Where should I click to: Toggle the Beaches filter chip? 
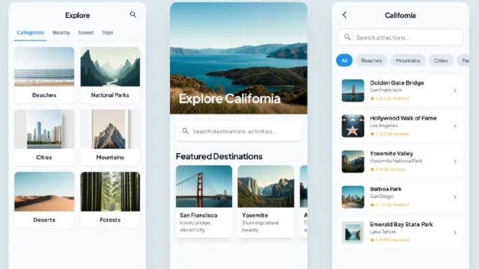pyautogui.click(x=371, y=61)
